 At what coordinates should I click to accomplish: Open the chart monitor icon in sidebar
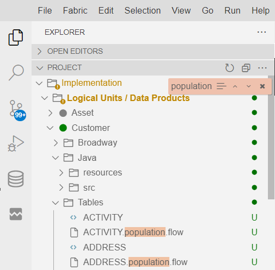coord(16,214)
